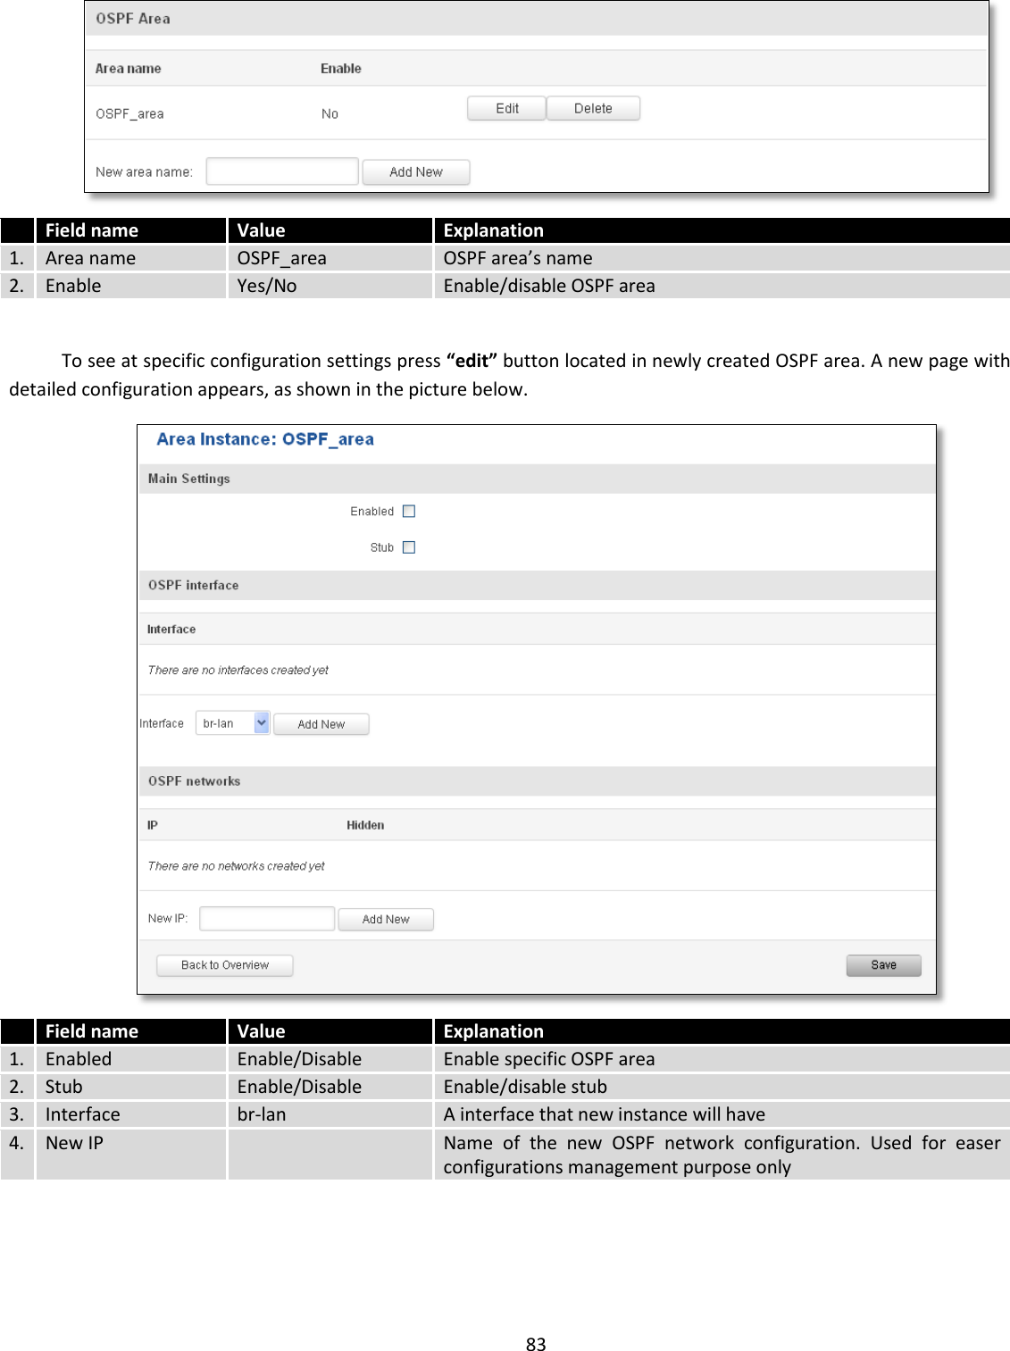Click the Hidden column header
This screenshot has width=1010, height=1351.
coord(364,824)
